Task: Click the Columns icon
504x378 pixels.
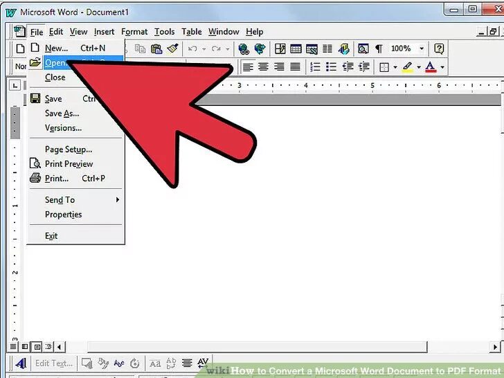Action: [327, 49]
